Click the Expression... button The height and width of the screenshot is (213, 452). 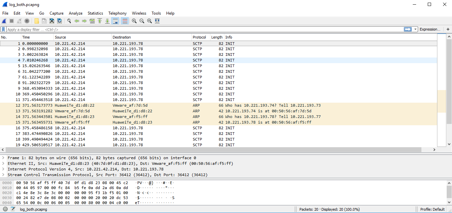(x=430, y=29)
